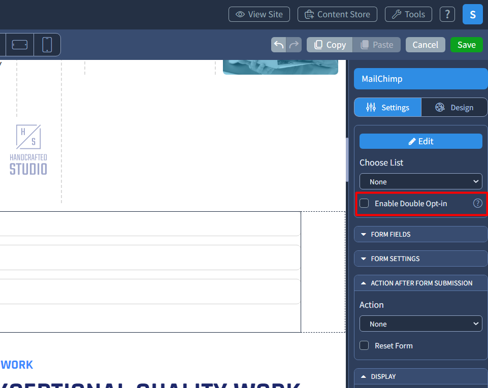Open the Action dropdown

pos(421,324)
